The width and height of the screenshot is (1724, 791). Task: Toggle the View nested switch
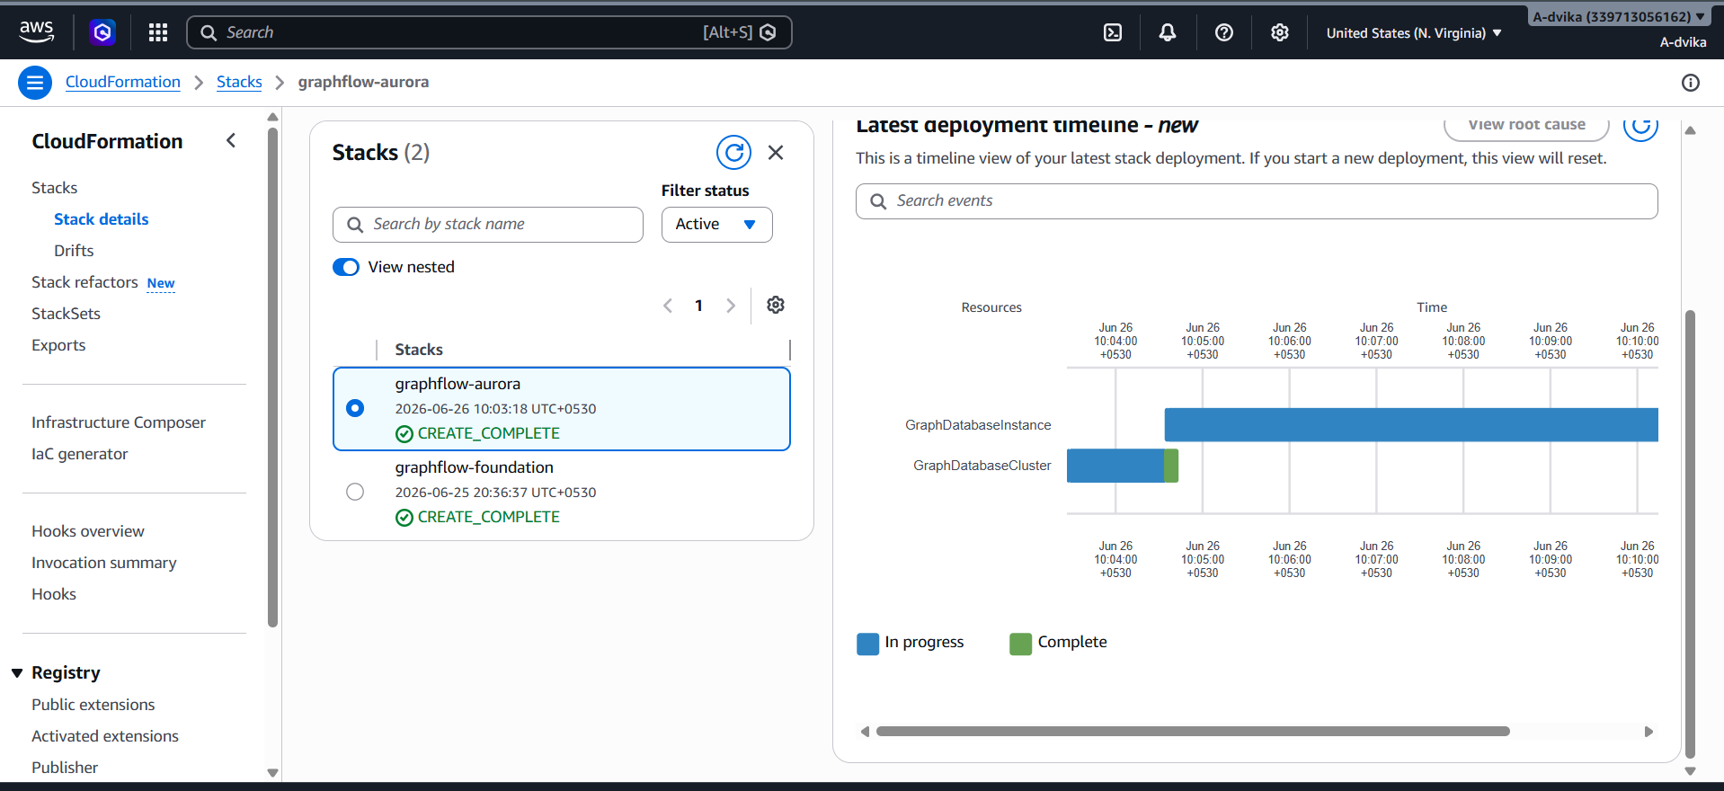(x=346, y=267)
